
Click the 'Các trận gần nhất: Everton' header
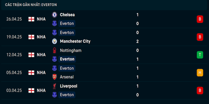[x=31, y=5]
